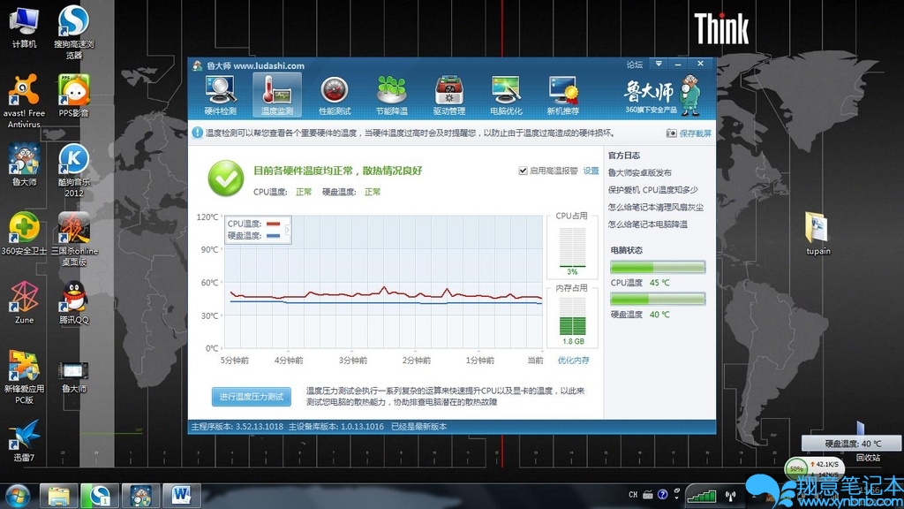Click 已经是最新版本 in the status bar
Image resolution: width=904 pixels, height=509 pixels.
click(x=418, y=427)
